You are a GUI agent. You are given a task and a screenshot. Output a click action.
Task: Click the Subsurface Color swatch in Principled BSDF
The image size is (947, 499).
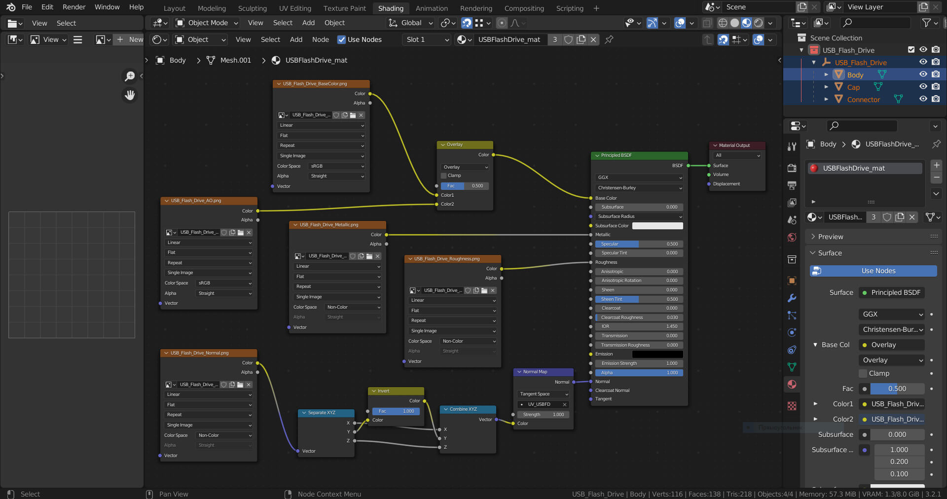657,226
